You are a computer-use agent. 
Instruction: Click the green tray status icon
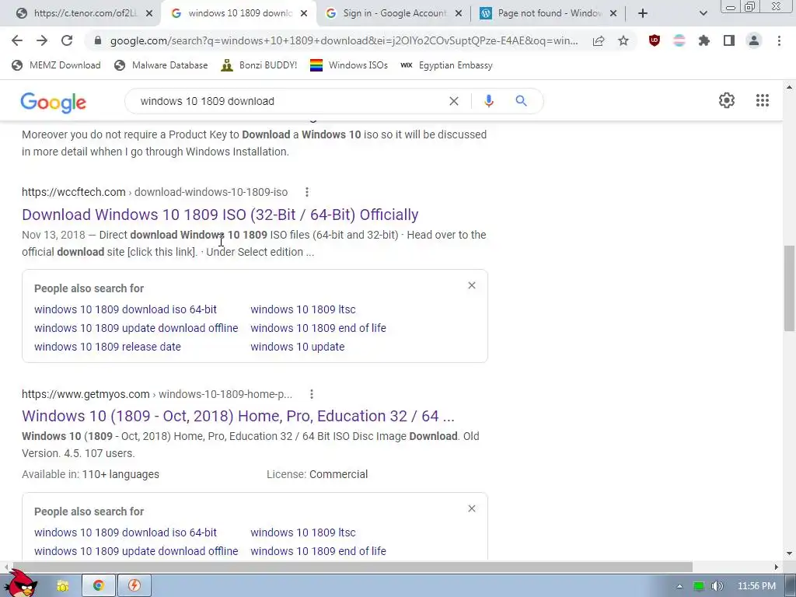pos(699,586)
